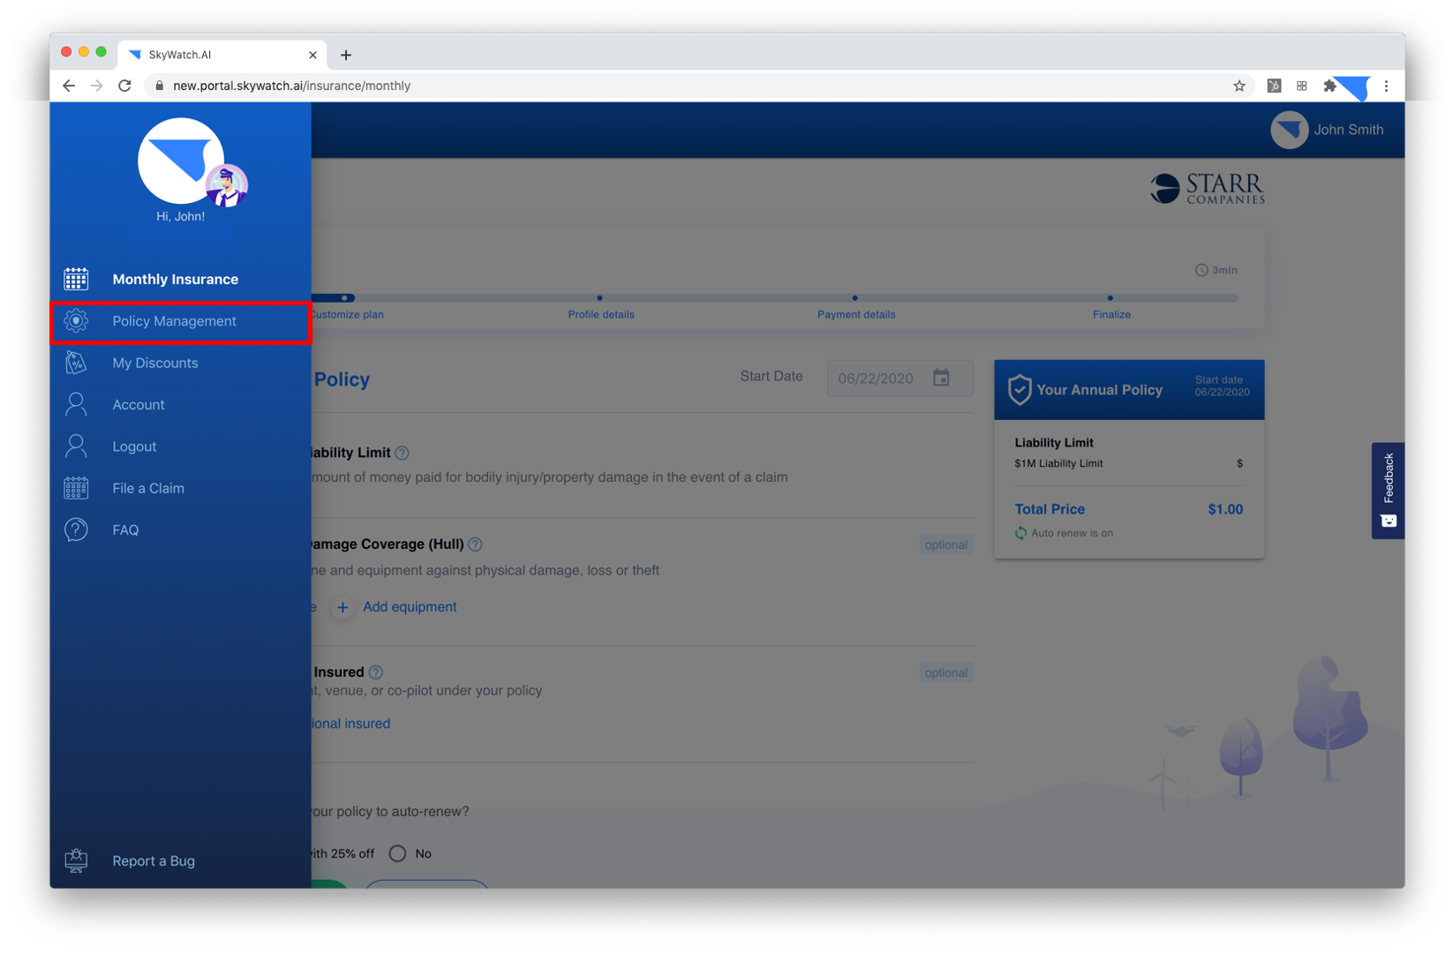This screenshot has width=1453, height=953.
Task: Switch to the SkyWatch.AI browser tab
Action: coord(222,55)
